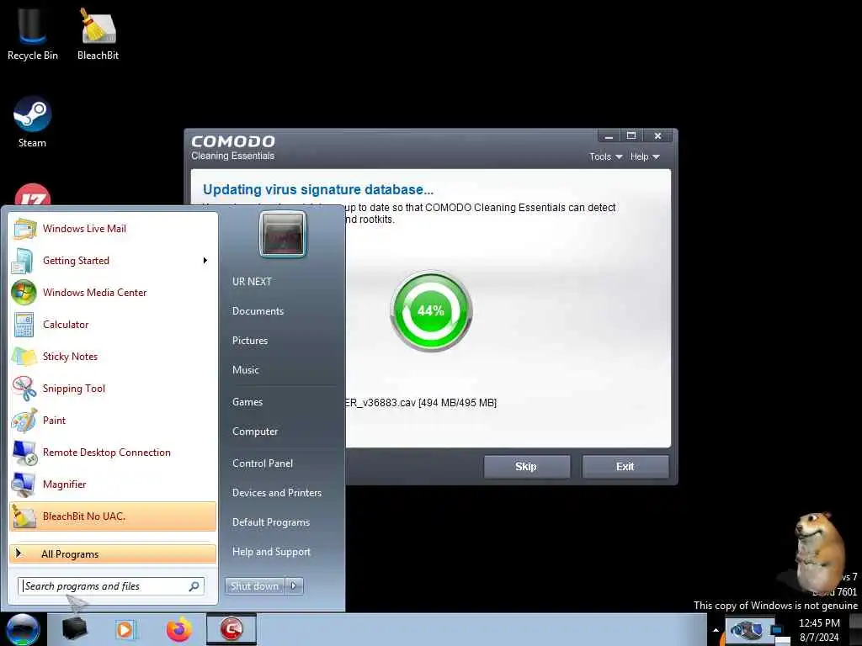The width and height of the screenshot is (862, 646).
Task: Open Paint from Start menu
Action: pyautogui.click(x=113, y=420)
